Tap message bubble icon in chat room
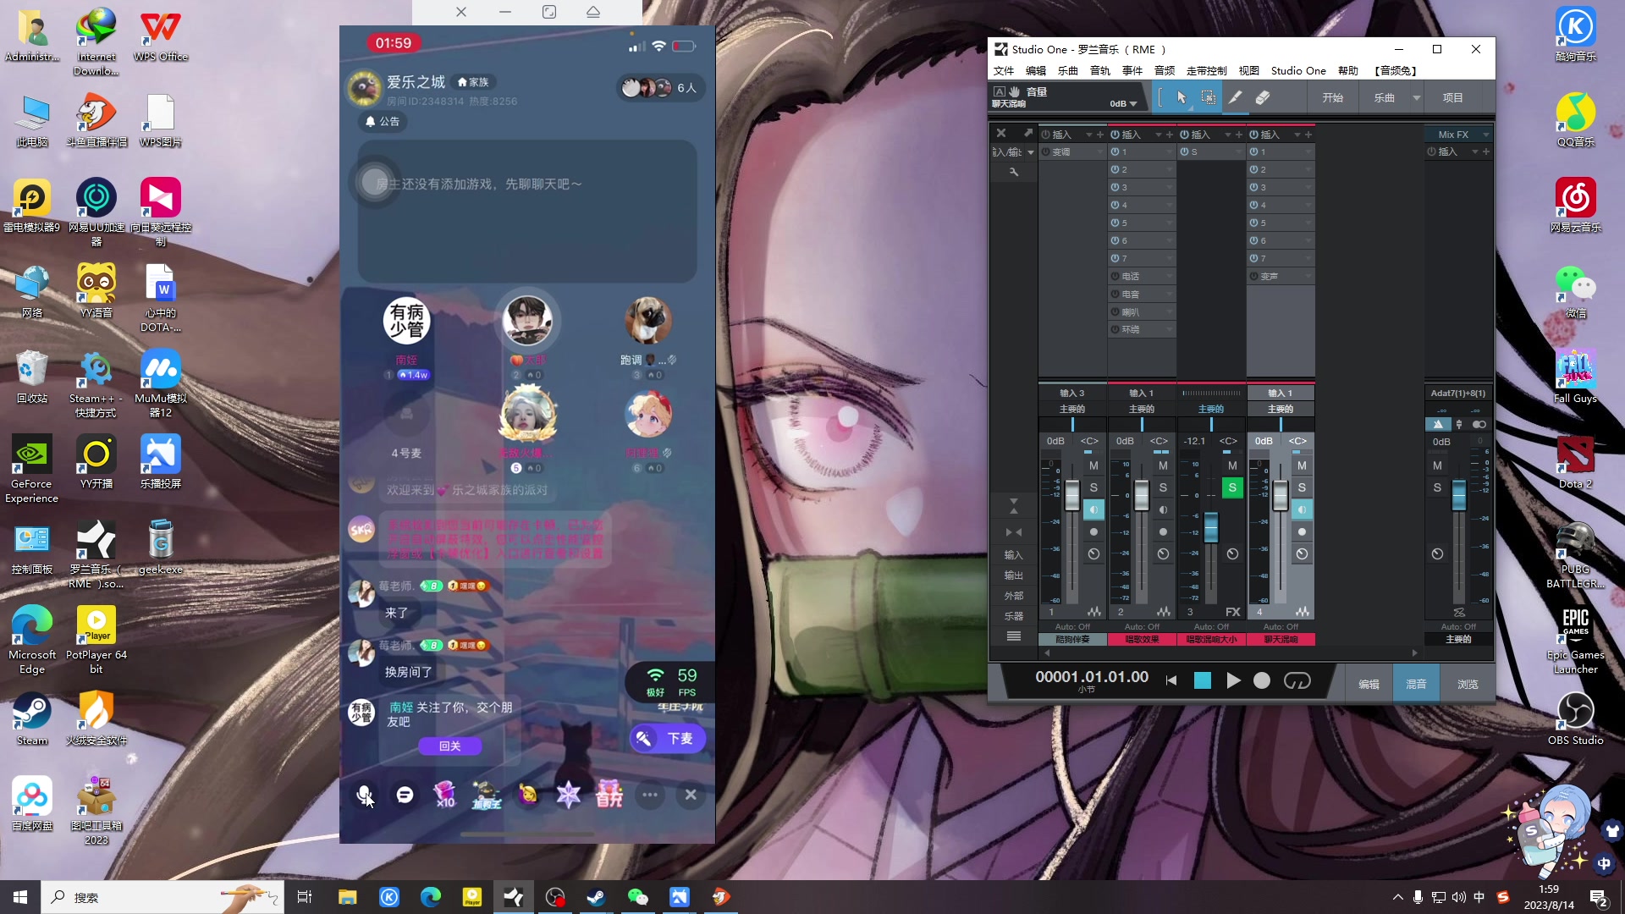The height and width of the screenshot is (914, 1625). pyautogui.click(x=405, y=795)
